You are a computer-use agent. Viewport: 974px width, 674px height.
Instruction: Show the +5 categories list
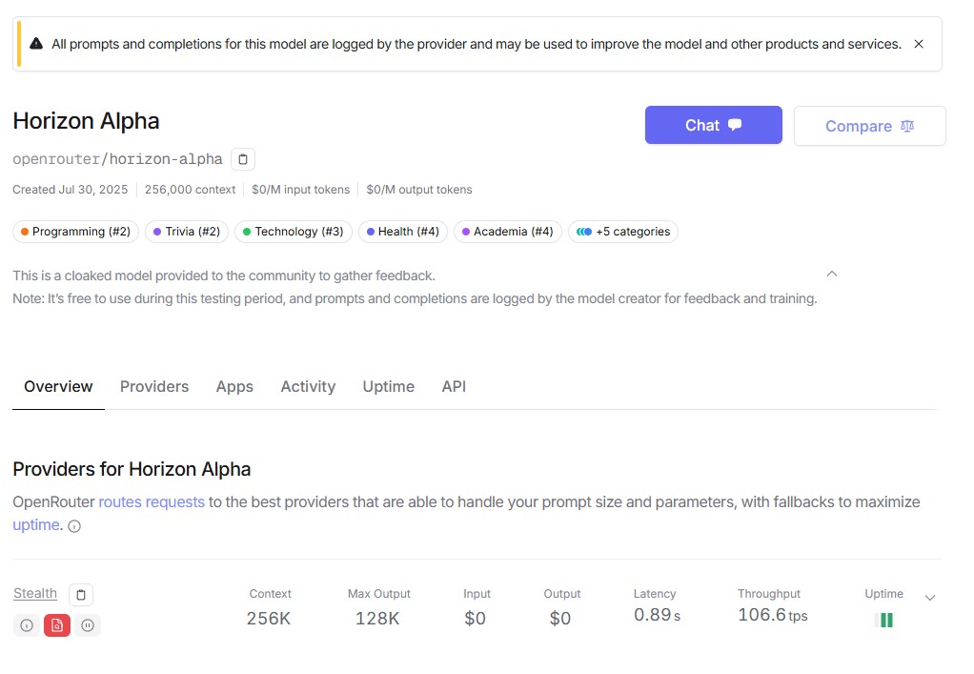click(623, 232)
